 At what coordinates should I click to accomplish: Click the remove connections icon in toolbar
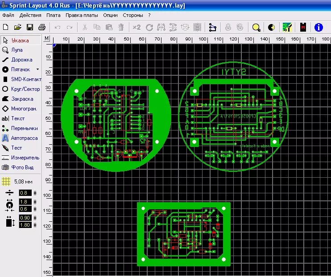coord(213,28)
